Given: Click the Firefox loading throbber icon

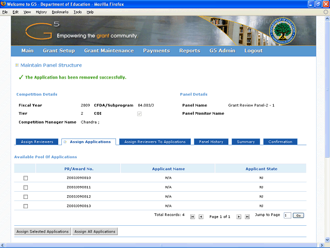Looking at the screenshot, I should [x=326, y=12].
